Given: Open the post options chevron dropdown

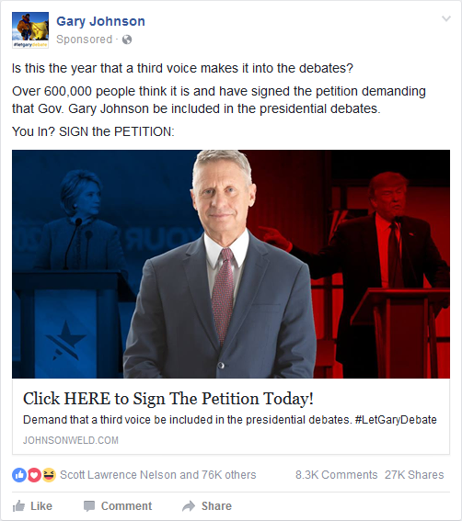Looking at the screenshot, I should (x=446, y=18).
